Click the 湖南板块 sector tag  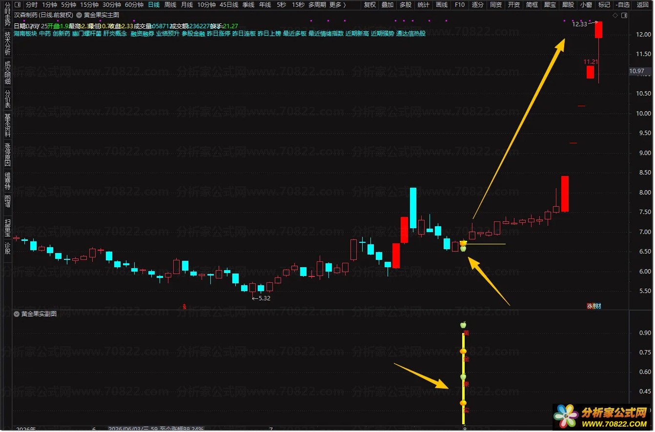pyautogui.click(x=25, y=34)
